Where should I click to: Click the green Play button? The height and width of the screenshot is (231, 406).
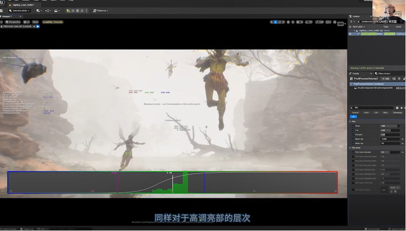tap(68, 11)
